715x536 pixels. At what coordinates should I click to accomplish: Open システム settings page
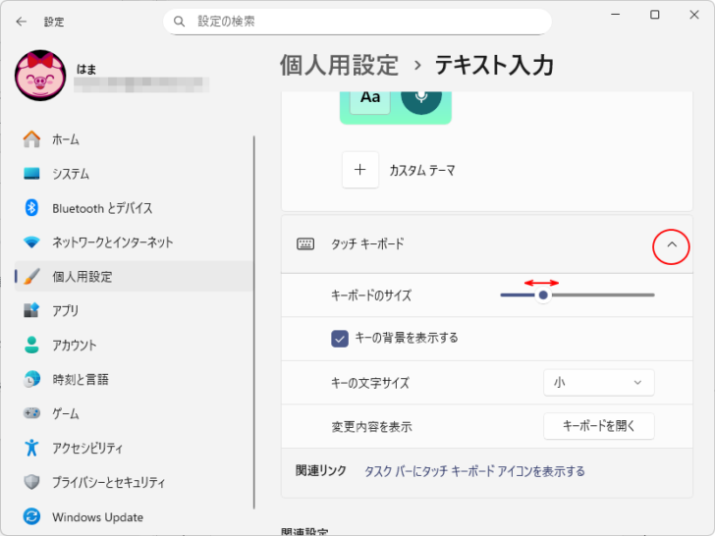(134, 174)
